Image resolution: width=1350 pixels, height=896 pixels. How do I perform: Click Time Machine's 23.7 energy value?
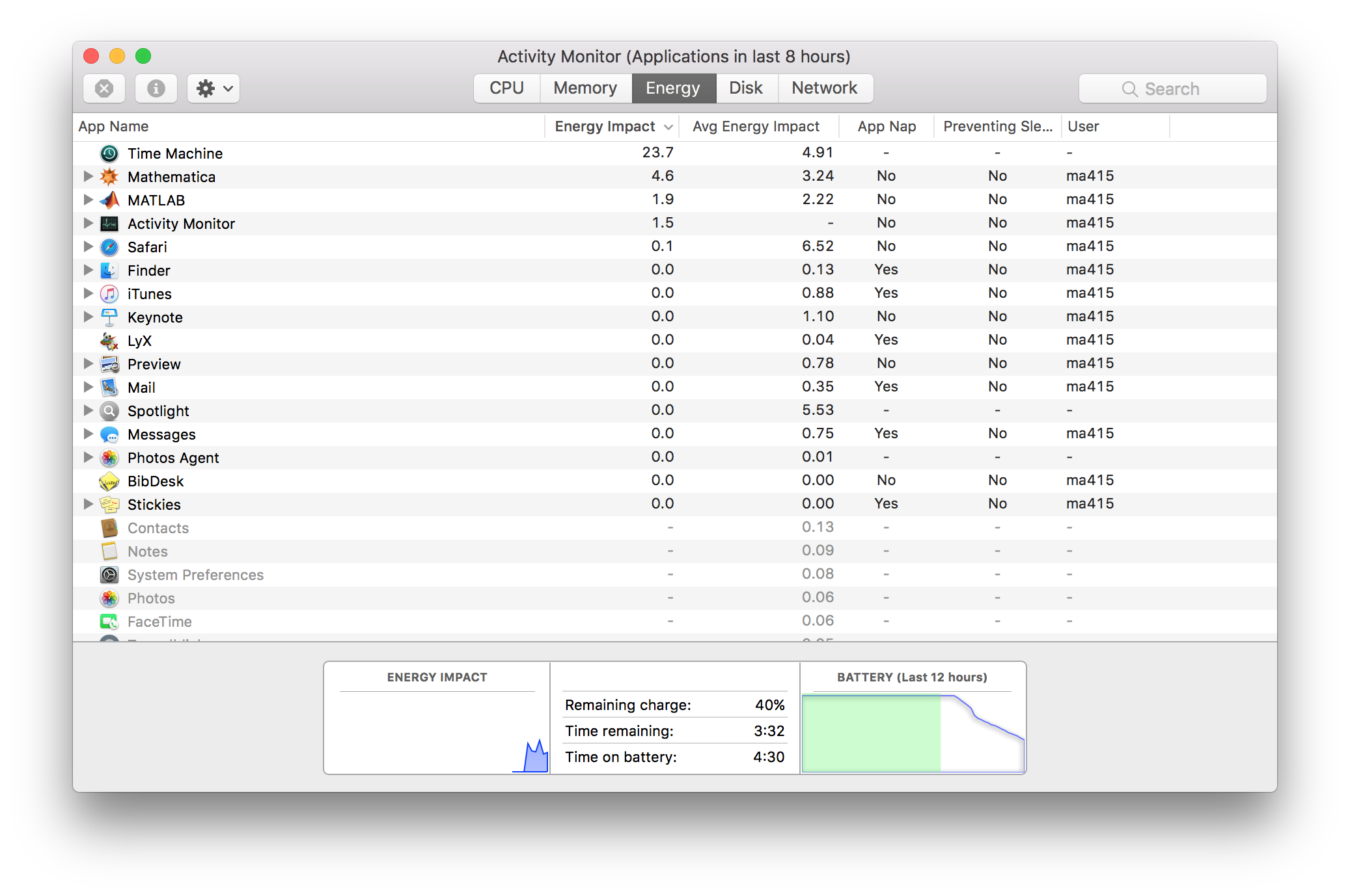point(658,153)
